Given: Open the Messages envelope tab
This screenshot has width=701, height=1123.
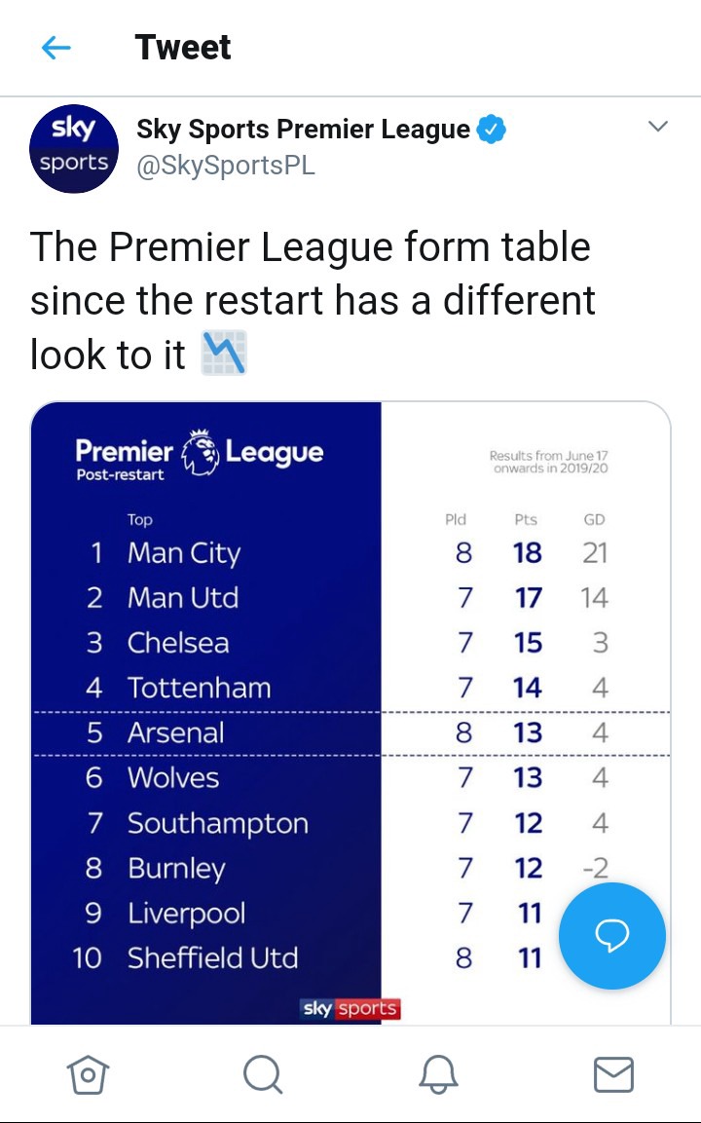Looking at the screenshot, I should (x=613, y=1074).
